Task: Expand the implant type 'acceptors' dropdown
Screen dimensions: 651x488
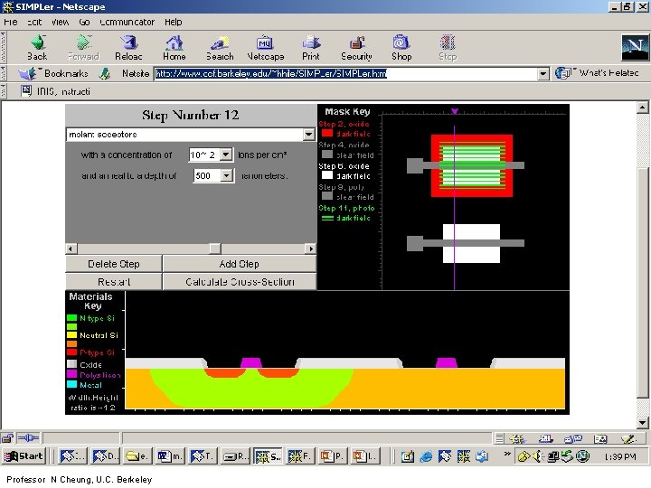Action: [x=310, y=135]
